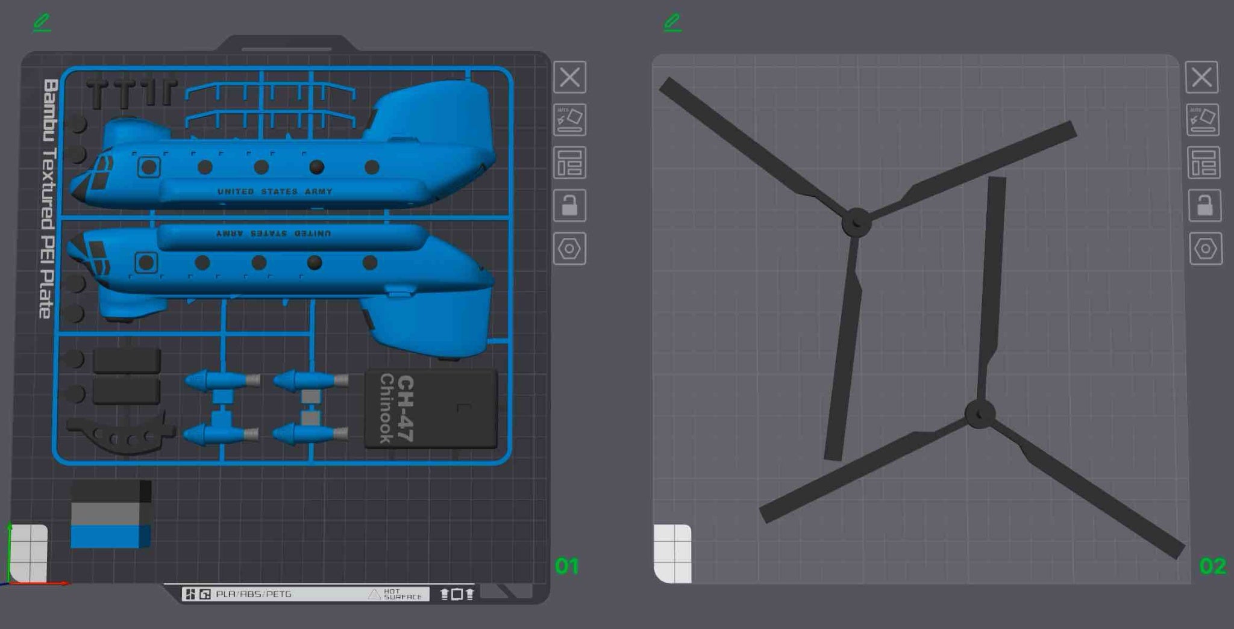1234x629 pixels.
Task: Select the upper-left blue engine pod
Action: (x=222, y=380)
